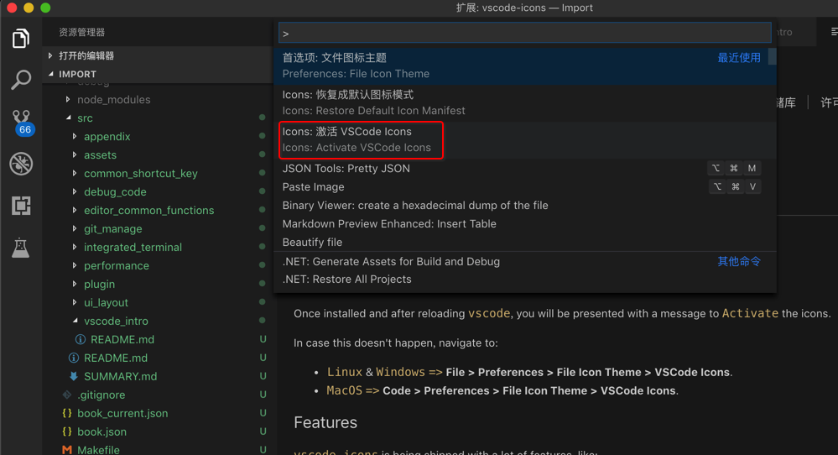Expand the common_shortcut_key folder
Viewport: 838px width, 455px height.
pos(75,173)
